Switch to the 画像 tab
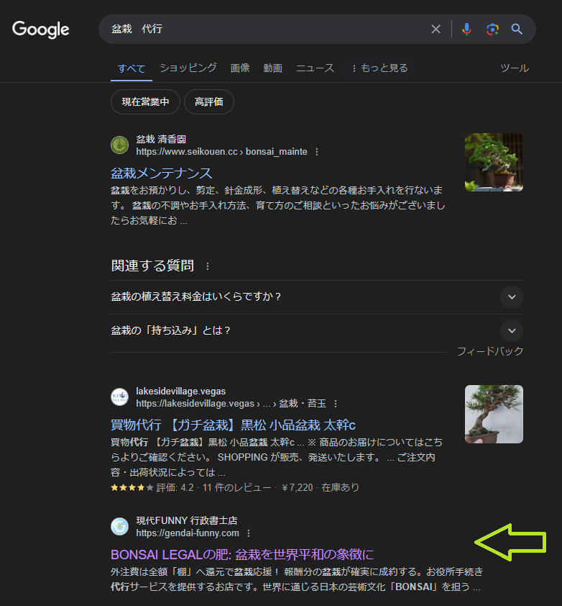This screenshot has width=562, height=606. pos(240,68)
